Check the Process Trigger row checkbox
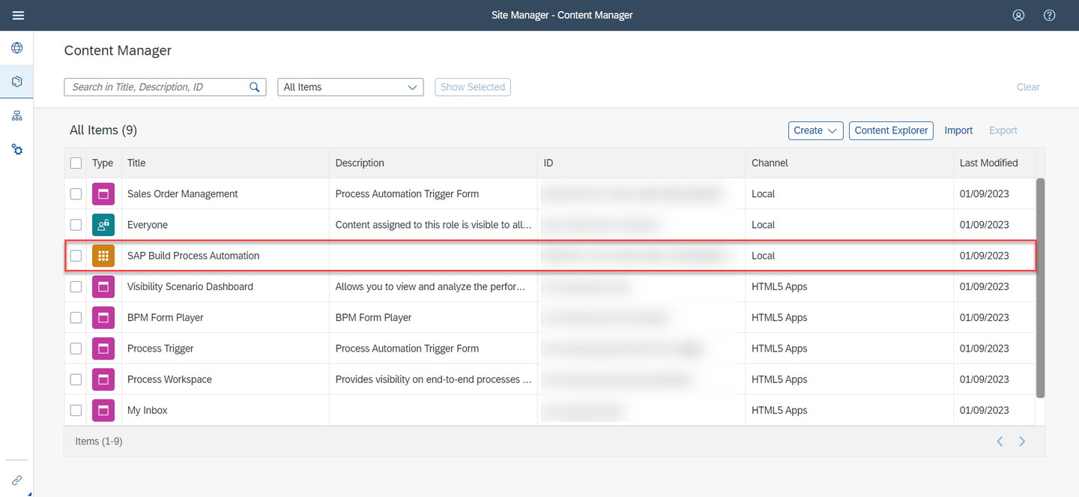The height and width of the screenshot is (497, 1079). (76, 349)
